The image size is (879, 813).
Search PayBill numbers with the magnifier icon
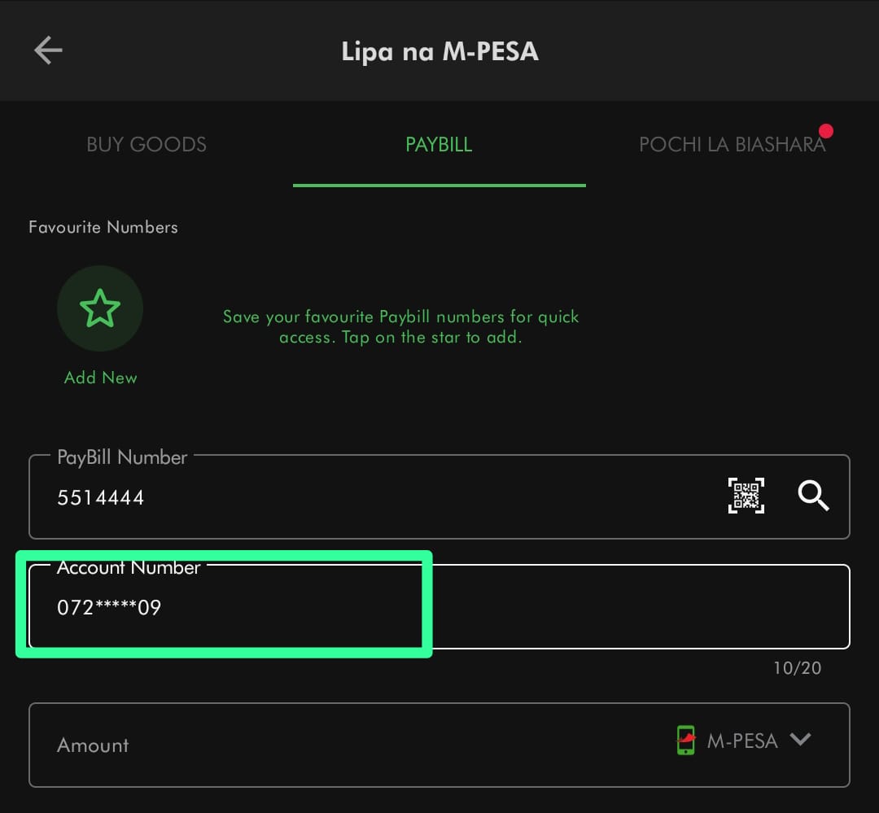813,495
